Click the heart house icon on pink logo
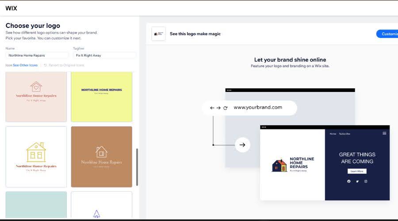This screenshot has width=398, height=221. pos(36,87)
